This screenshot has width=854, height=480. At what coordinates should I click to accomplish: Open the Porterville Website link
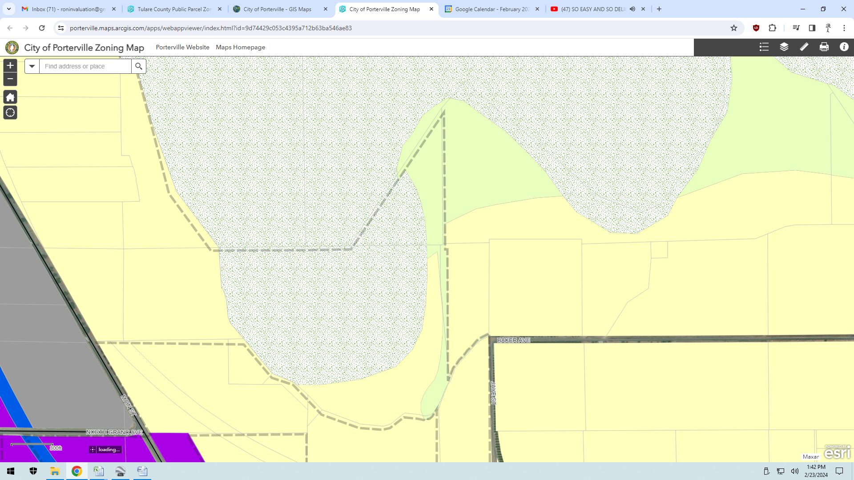(182, 47)
